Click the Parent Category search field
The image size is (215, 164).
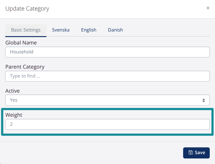107,76
